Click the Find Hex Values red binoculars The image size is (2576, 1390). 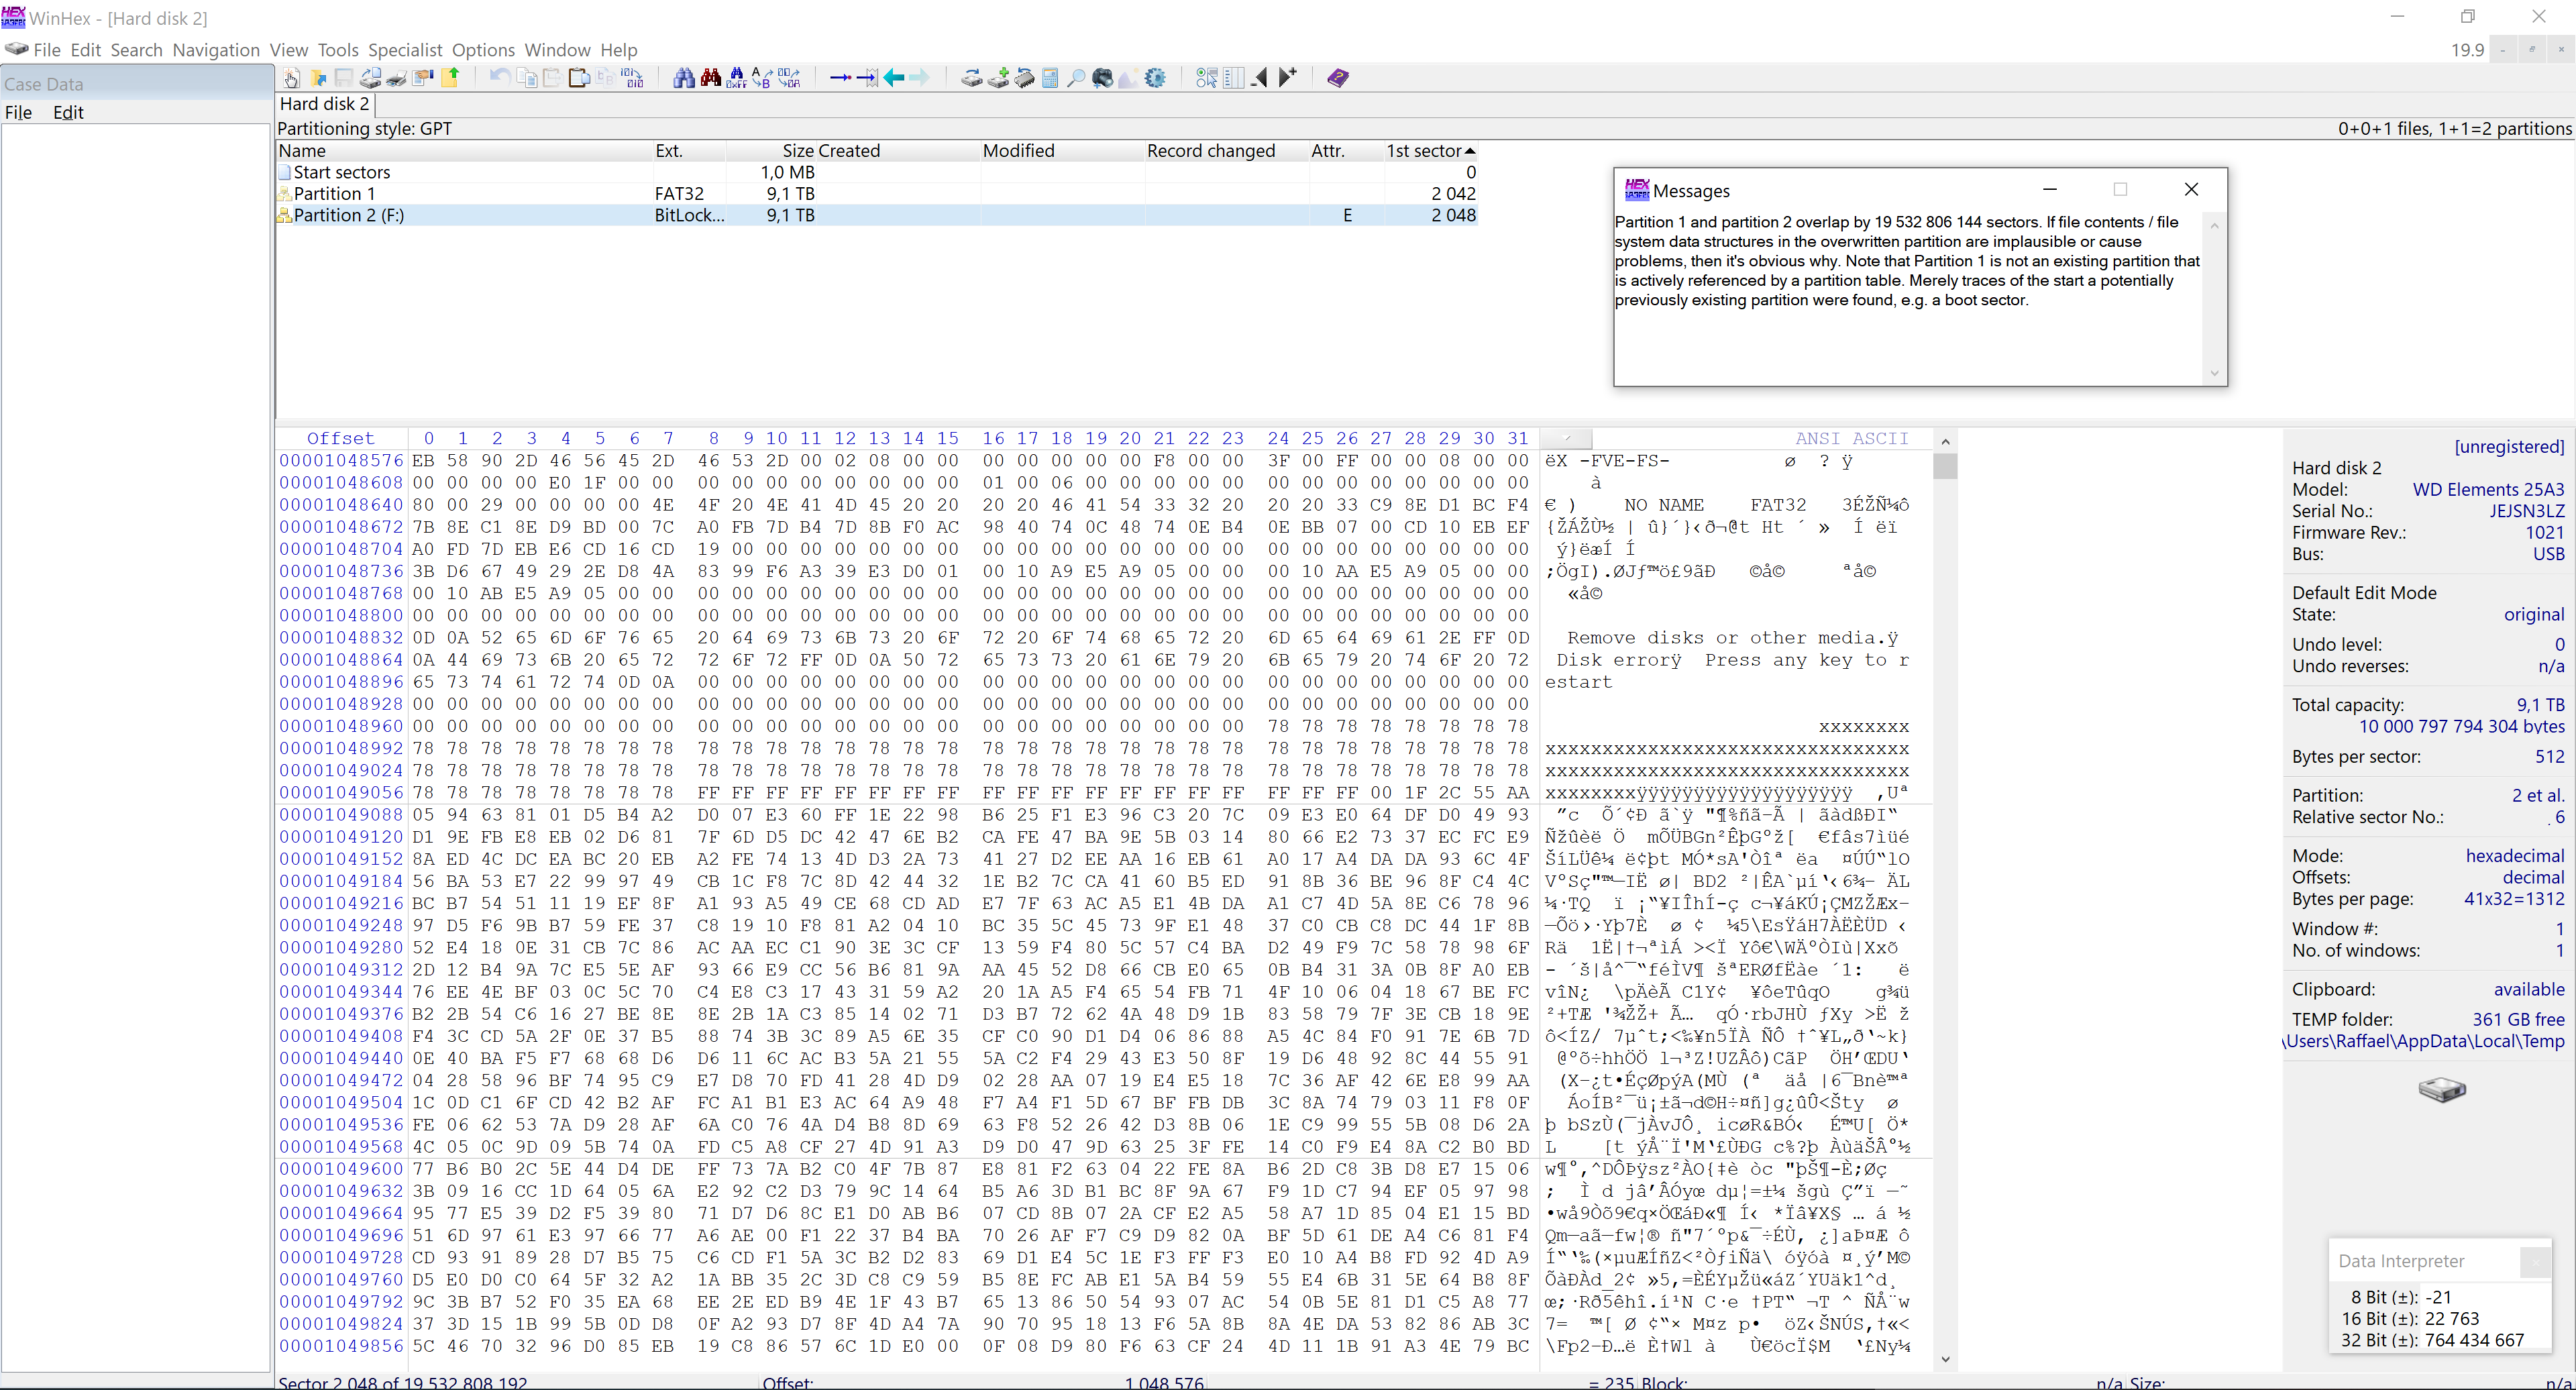pos(710,78)
